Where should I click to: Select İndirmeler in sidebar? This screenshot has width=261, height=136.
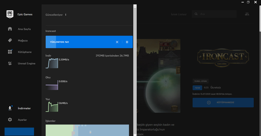[x=24, y=108]
